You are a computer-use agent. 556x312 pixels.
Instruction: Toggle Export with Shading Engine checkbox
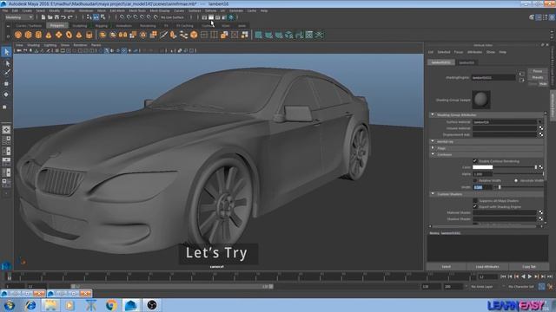pyautogui.click(x=475, y=206)
